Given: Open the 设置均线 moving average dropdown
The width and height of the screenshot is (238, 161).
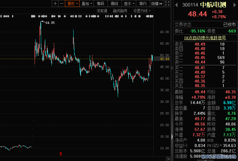Looking at the screenshot, I should point(142,11).
